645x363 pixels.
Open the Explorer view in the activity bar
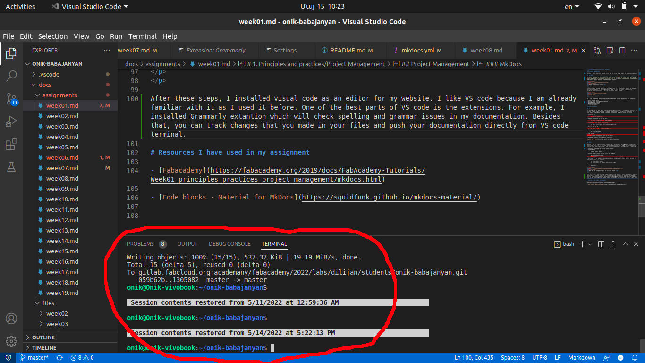[11, 53]
